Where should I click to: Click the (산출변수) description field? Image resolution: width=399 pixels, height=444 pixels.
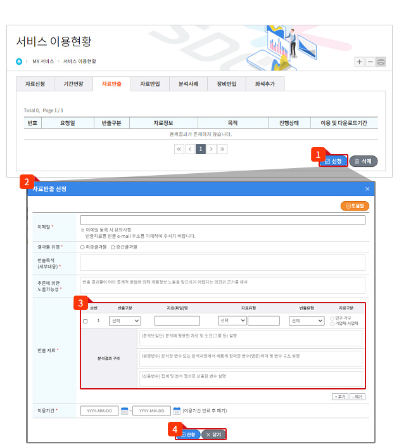pyautogui.click(x=251, y=379)
